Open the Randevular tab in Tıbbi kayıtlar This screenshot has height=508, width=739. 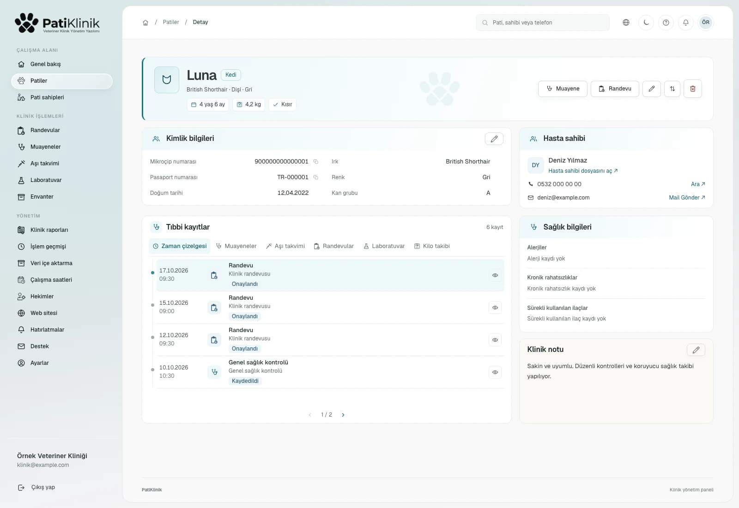coord(334,246)
